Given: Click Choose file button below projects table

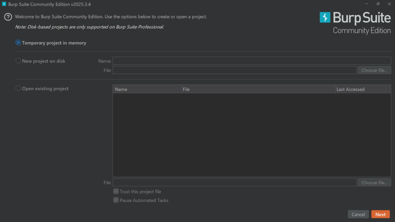Looking at the screenshot, I should tap(374, 182).
